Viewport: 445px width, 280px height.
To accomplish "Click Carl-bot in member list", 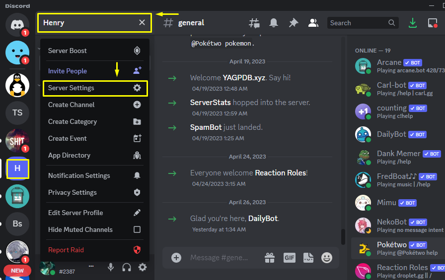I will pyautogui.click(x=398, y=89).
